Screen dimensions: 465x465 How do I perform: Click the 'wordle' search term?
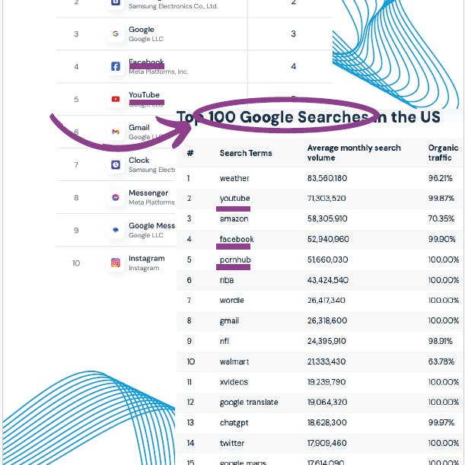pos(232,301)
